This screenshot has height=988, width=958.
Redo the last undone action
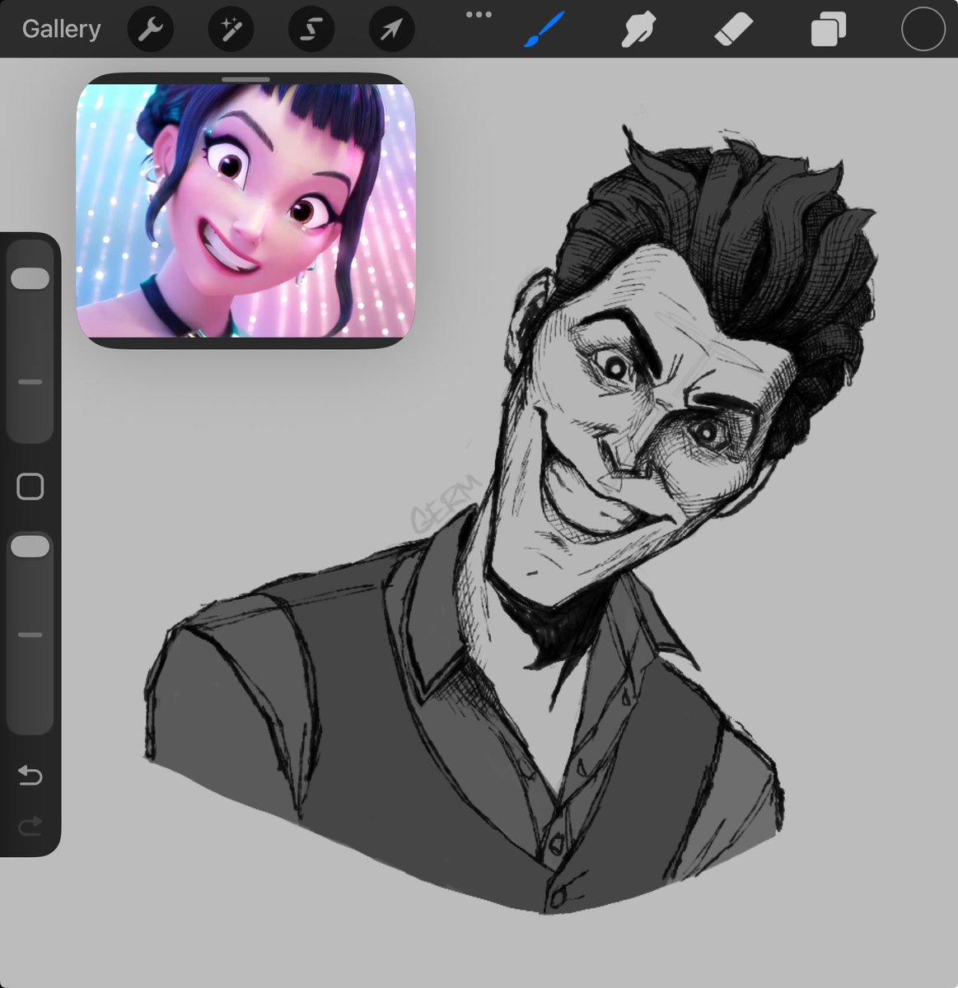pyautogui.click(x=30, y=826)
